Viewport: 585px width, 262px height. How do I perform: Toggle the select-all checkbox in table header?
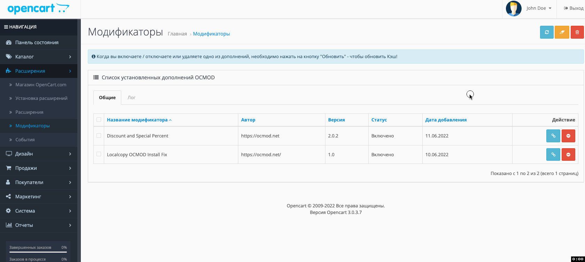point(99,120)
